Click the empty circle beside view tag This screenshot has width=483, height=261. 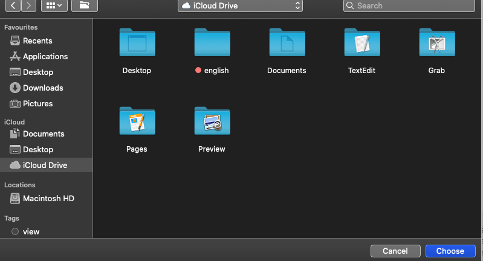pos(15,231)
